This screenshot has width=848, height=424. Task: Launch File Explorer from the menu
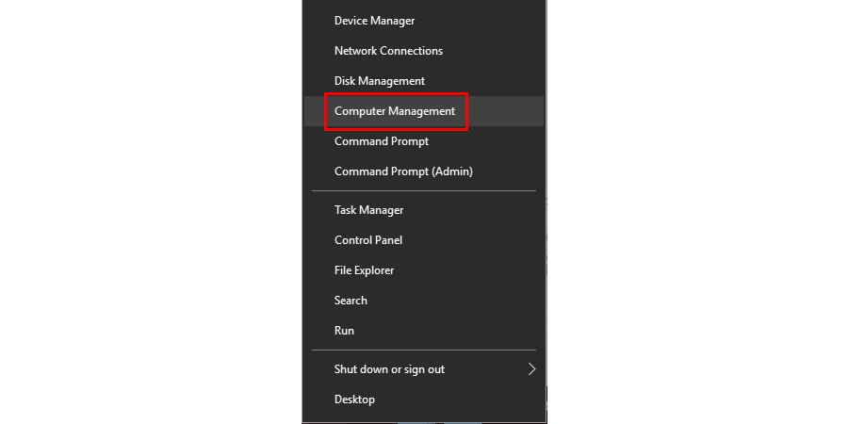364,270
